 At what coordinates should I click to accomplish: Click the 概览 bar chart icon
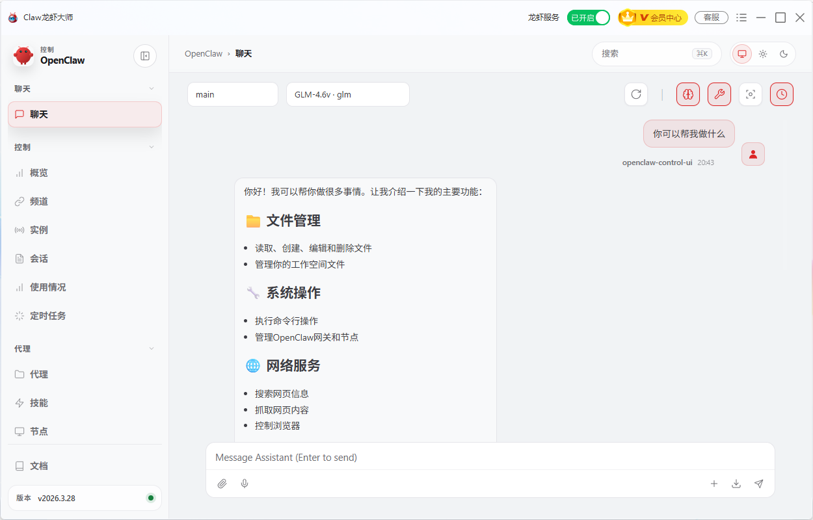tap(20, 173)
